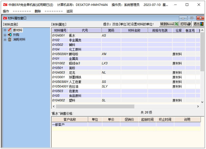Select the 面粉 row
Screen dimensions: 206x149
126,68
